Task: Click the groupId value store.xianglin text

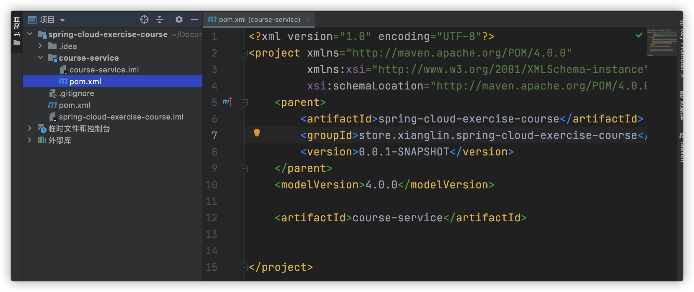Action: 498,135
